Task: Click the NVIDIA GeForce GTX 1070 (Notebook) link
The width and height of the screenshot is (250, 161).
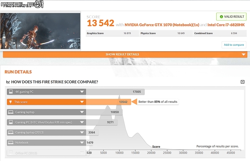Action: (x=162, y=25)
